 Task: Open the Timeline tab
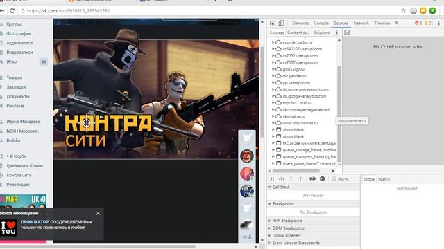pyautogui.click(x=382, y=23)
